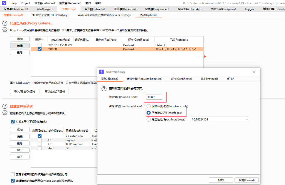Toggle running checkbox for 10.162.9.151:8089 listener
The width and height of the screenshot is (285, 185).
pyautogui.click(x=40, y=45)
